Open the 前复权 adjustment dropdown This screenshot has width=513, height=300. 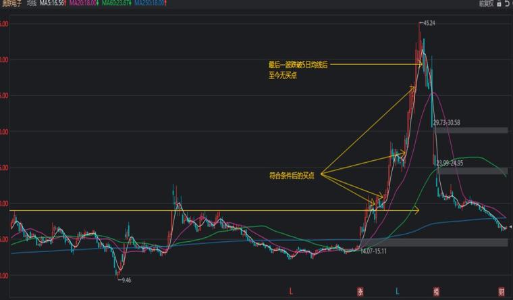tap(486, 3)
